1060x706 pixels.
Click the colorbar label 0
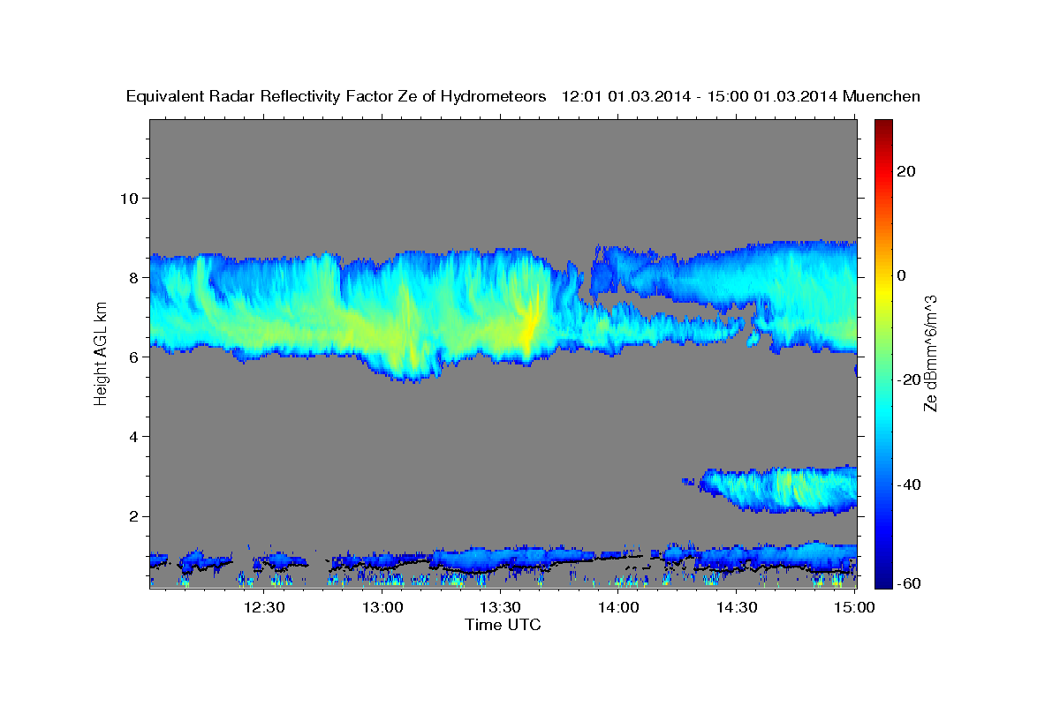(902, 275)
